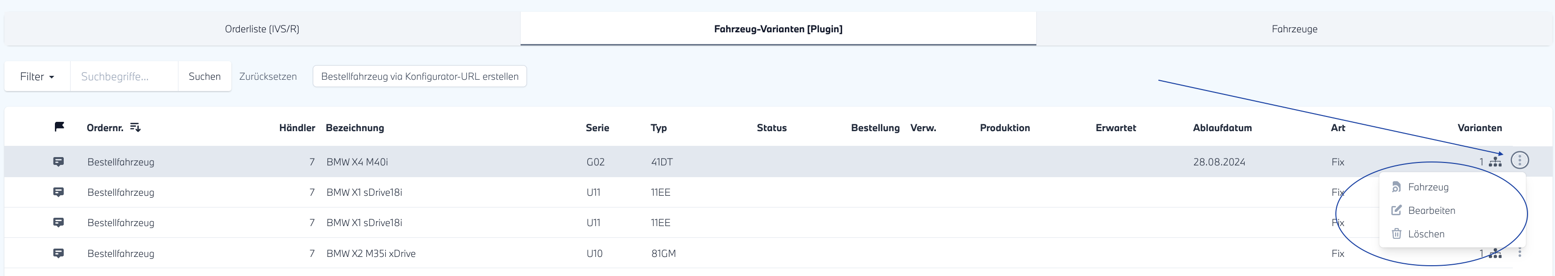The height and width of the screenshot is (276, 1555).
Task: Open the Filter dropdown
Action: tap(37, 76)
